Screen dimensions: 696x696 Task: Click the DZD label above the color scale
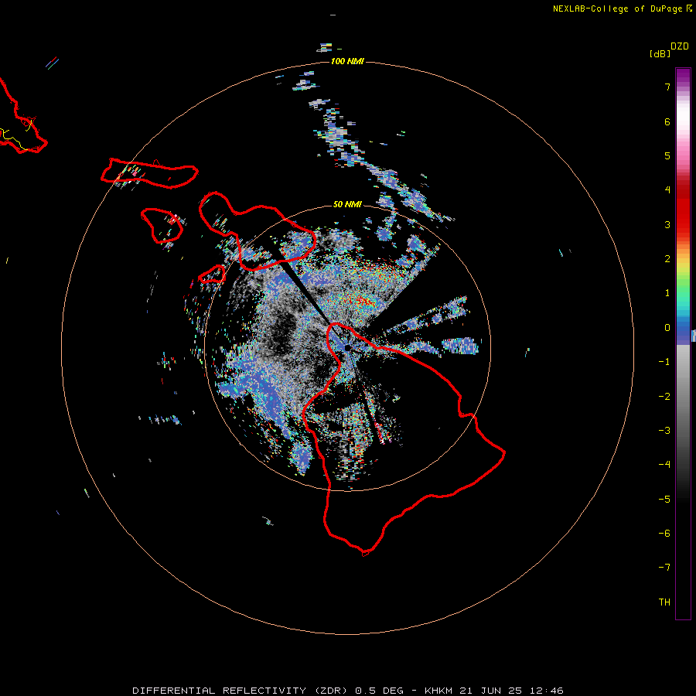click(680, 46)
